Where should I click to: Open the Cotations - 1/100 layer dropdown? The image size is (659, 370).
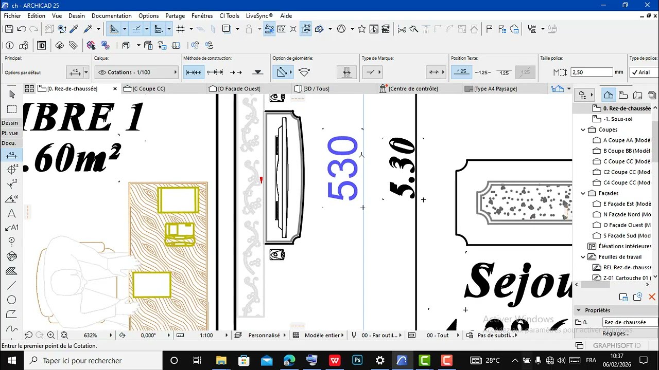tap(136, 72)
